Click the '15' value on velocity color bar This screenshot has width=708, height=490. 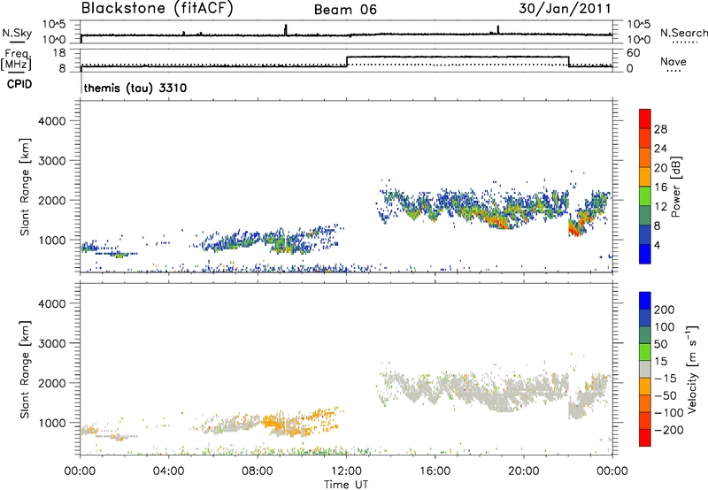(660, 362)
